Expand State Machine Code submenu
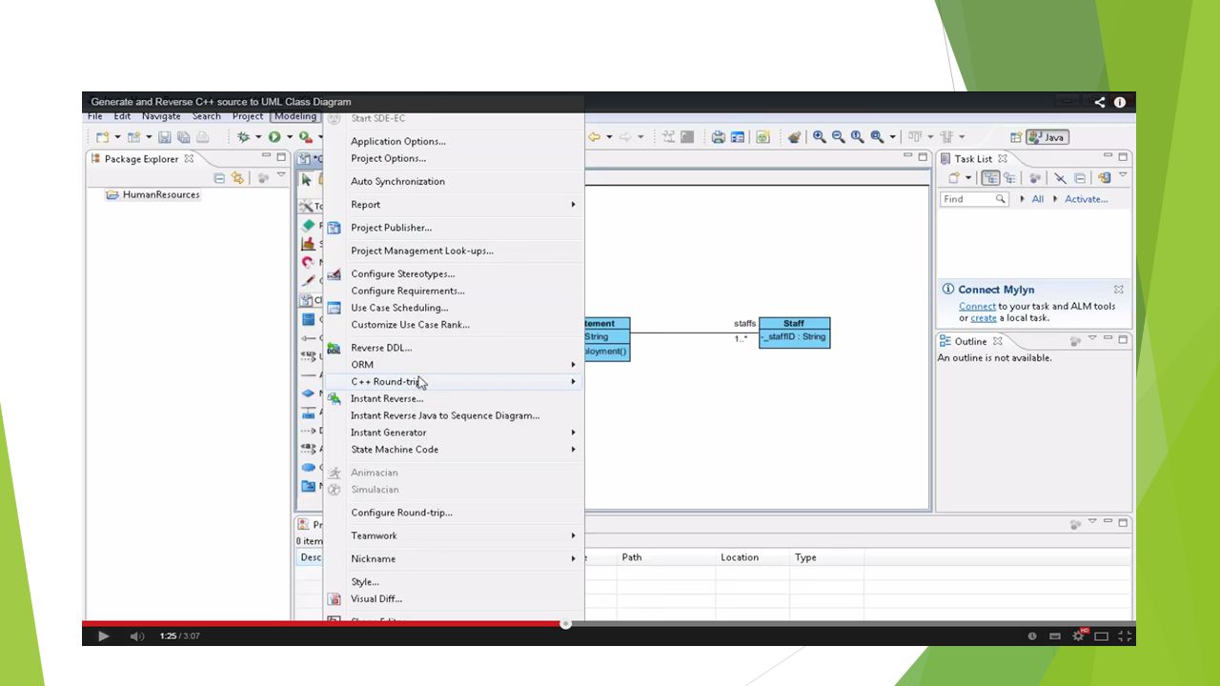 tap(453, 450)
